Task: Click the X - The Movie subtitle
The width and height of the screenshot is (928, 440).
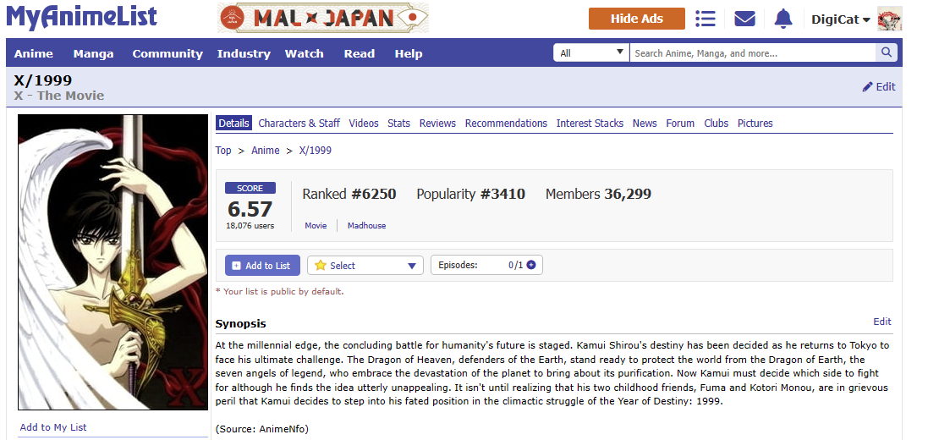Action: click(x=58, y=96)
